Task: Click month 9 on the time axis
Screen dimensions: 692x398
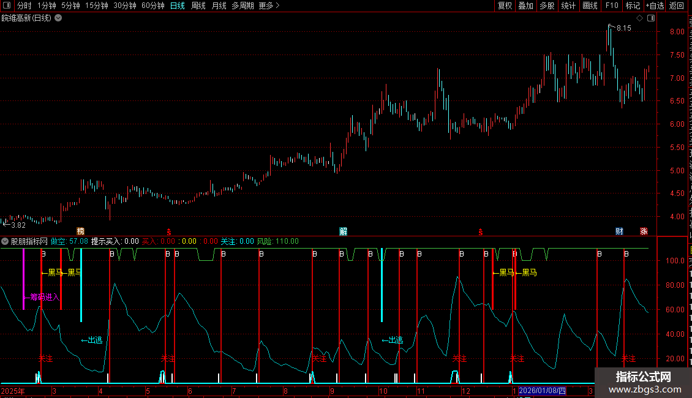Action: [332, 391]
